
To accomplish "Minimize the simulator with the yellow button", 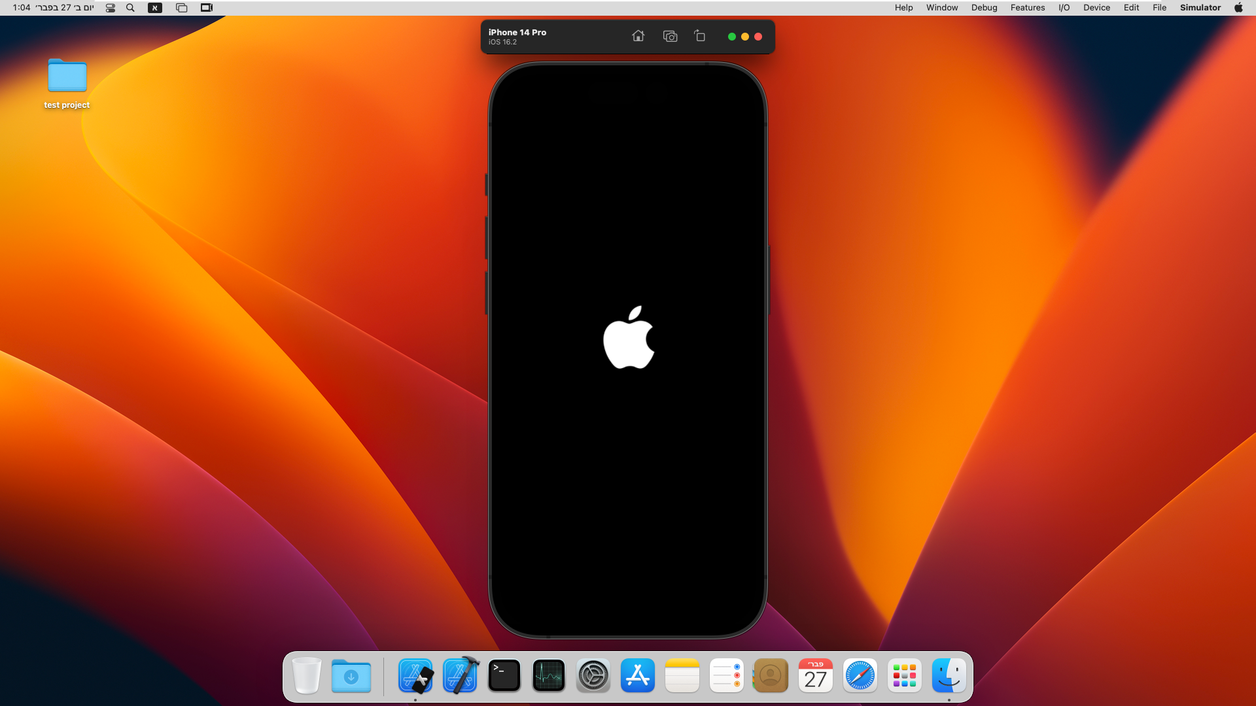I will [745, 37].
